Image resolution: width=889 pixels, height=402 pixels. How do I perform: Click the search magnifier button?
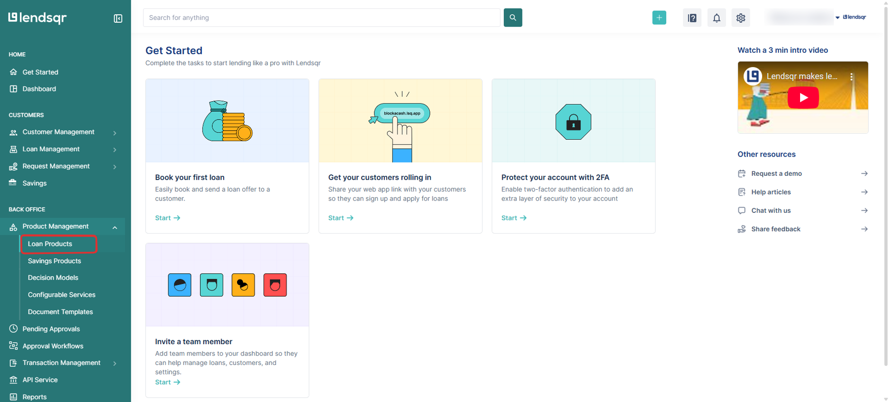pyautogui.click(x=513, y=18)
